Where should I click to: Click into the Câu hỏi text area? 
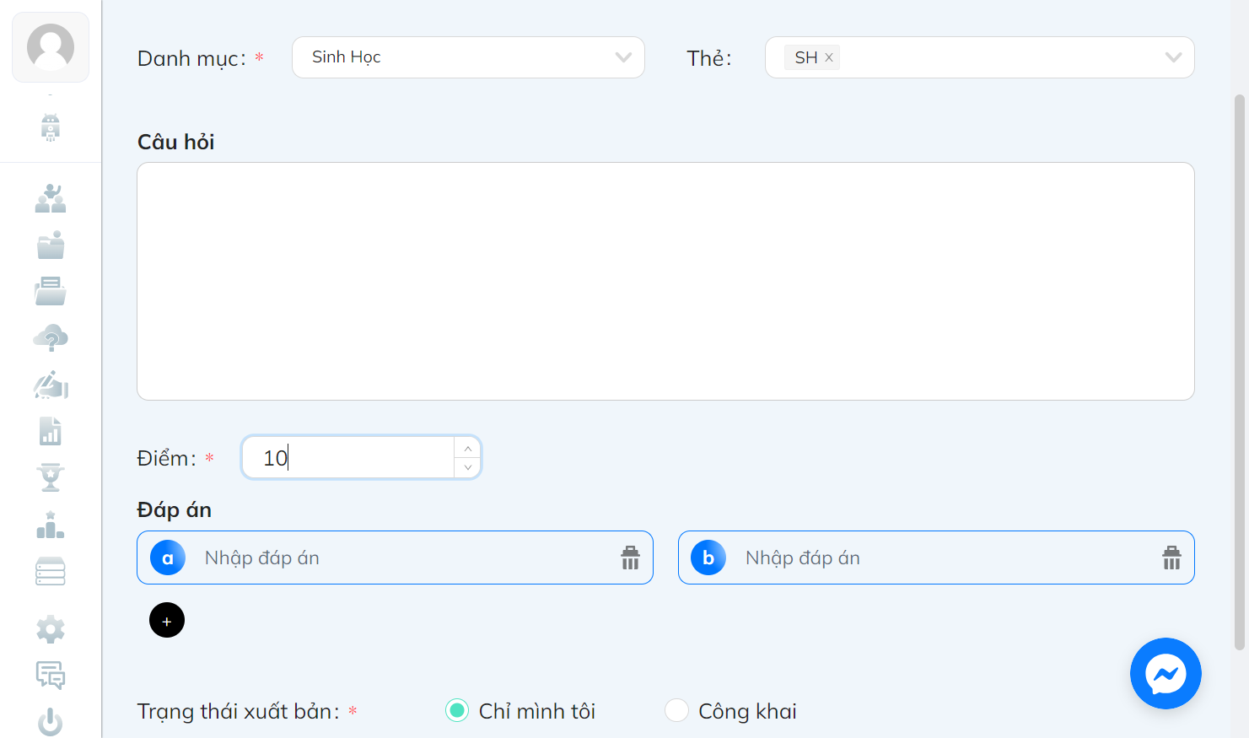(x=665, y=281)
